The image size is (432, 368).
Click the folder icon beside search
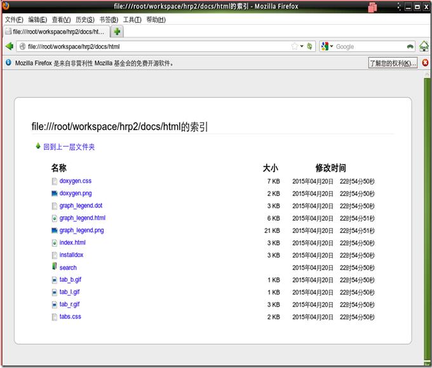[54, 266]
